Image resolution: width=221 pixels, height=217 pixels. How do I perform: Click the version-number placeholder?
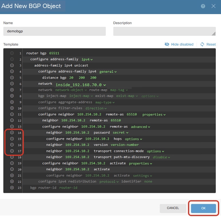(x=125, y=145)
